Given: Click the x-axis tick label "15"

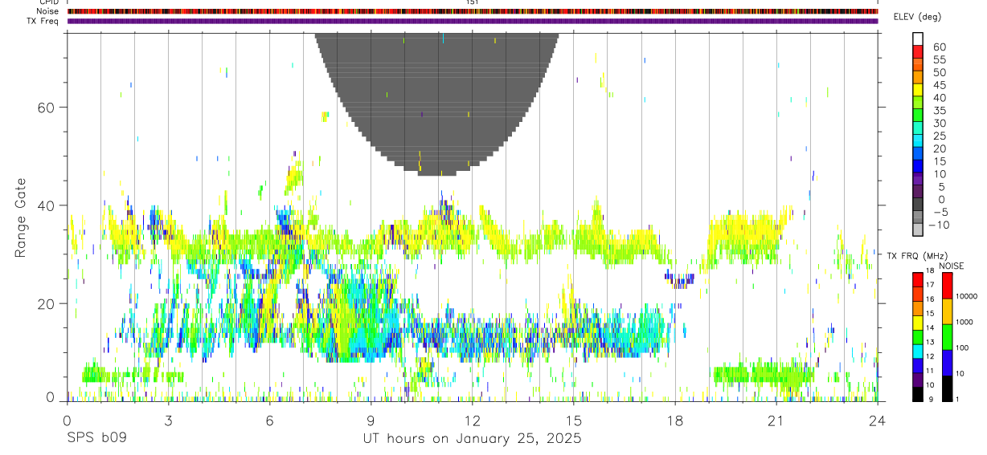Looking at the screenshot, I should (574, 420).
